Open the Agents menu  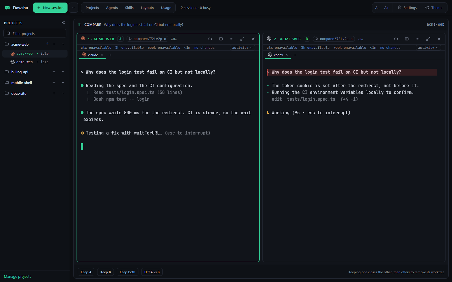112,8
